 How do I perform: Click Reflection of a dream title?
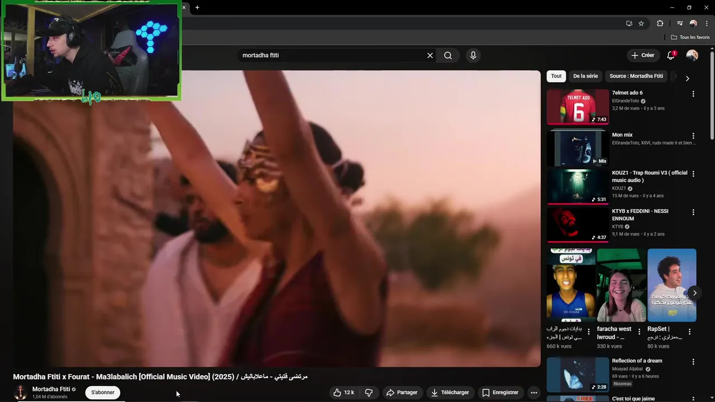tap(637, 361)
